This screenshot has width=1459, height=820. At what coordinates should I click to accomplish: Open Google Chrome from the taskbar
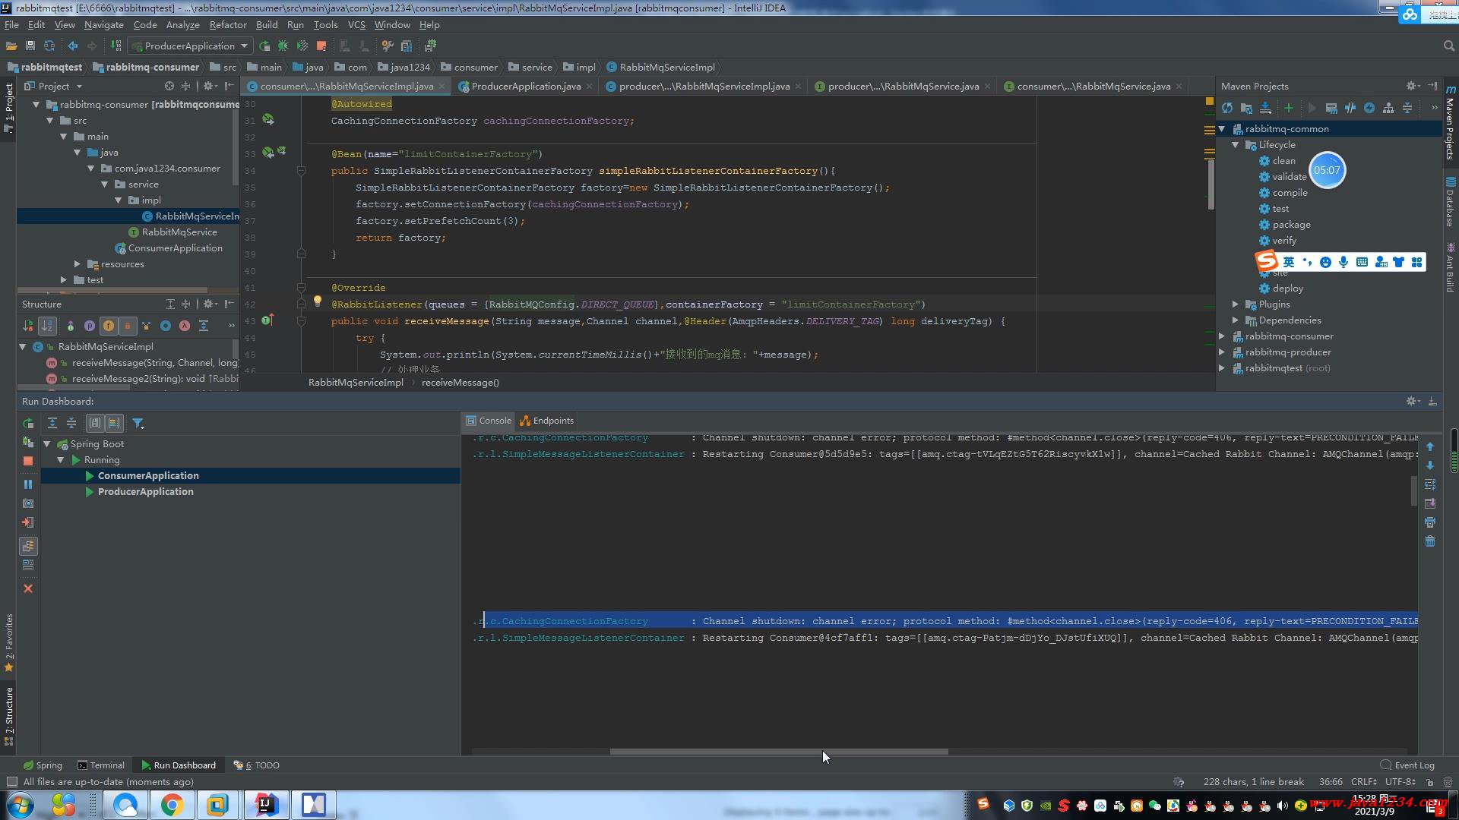(172, 805)
